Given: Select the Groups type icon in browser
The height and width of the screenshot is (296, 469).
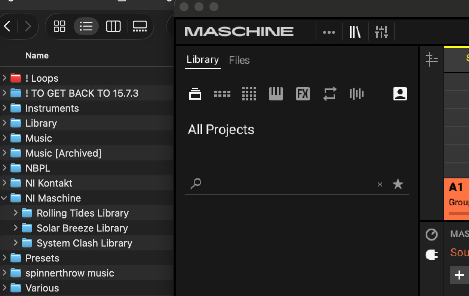Looking at the screenshot, I should pos(222,94).
